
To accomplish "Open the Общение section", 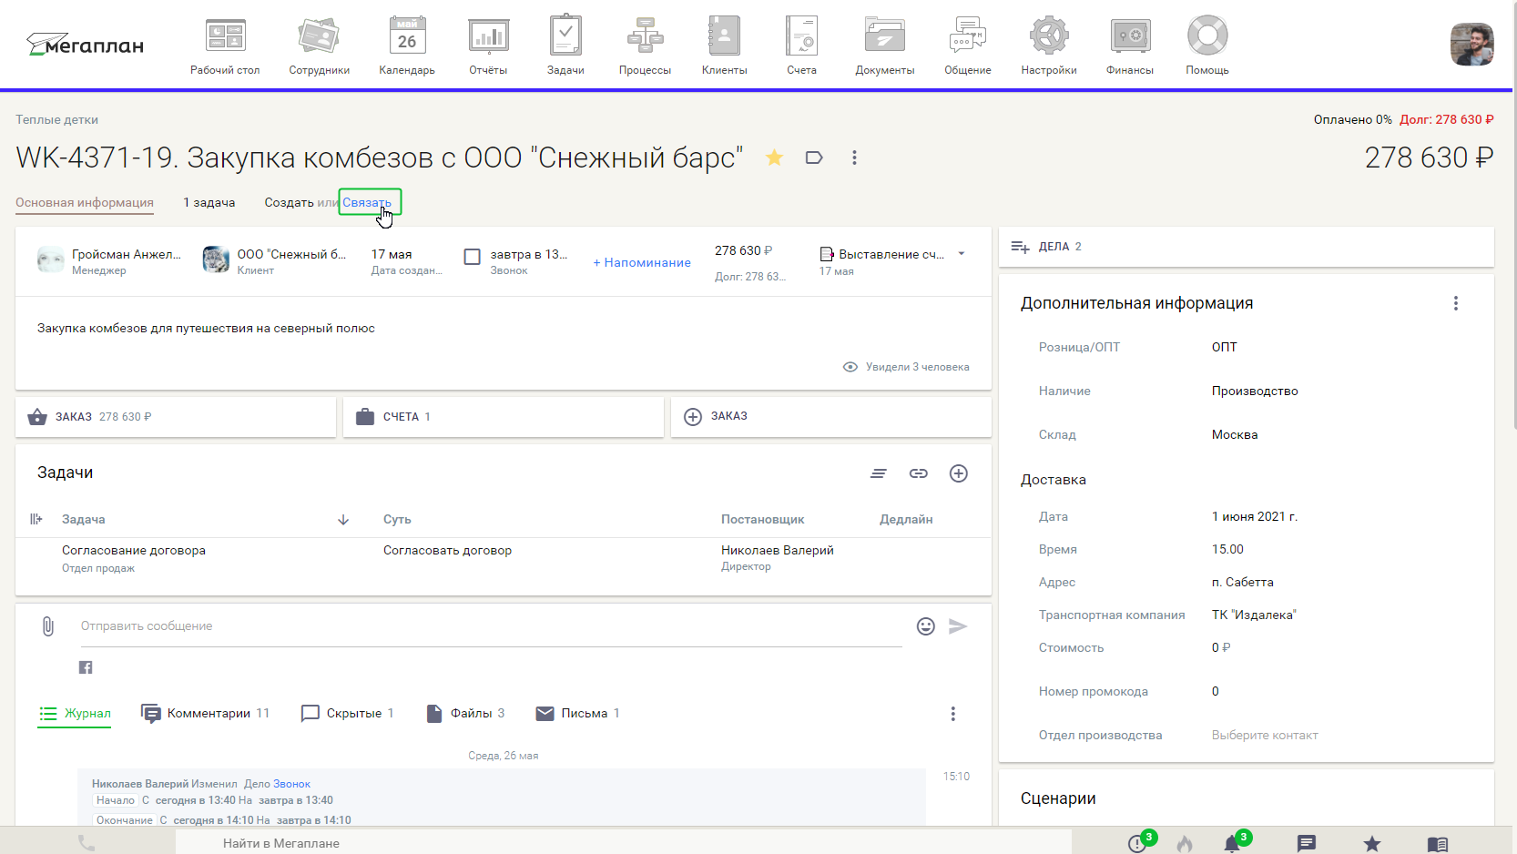I will click(967, 46).
